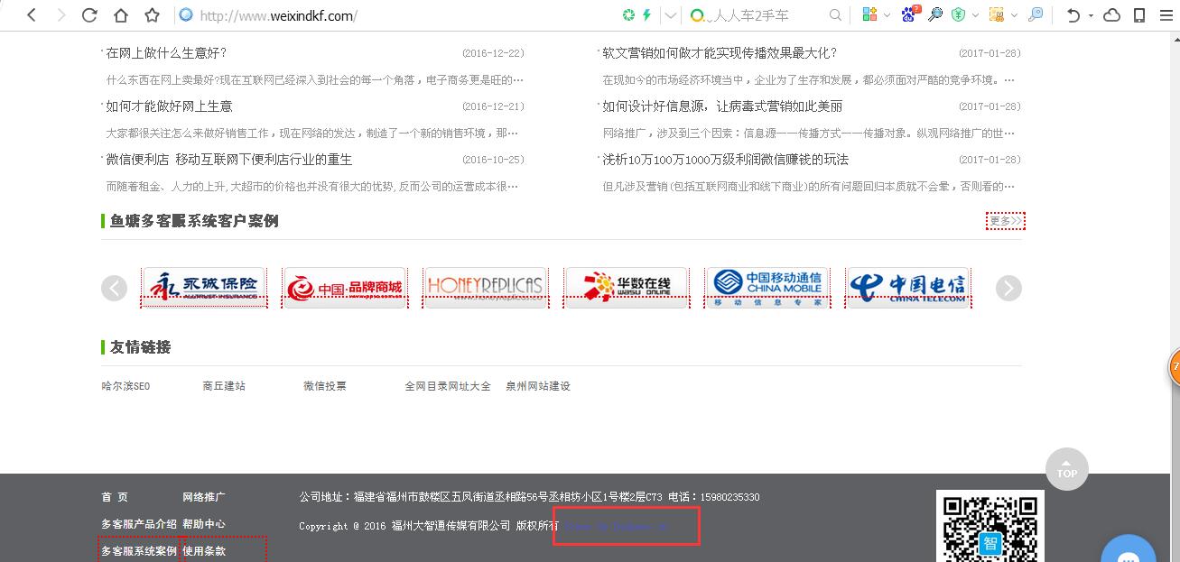Viewport: 1180px width, 562px height.
Task: Go forward with the browser forward arrow
Action: coord(60,15)
